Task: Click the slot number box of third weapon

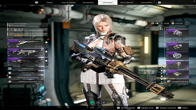Action: [46, 64]
